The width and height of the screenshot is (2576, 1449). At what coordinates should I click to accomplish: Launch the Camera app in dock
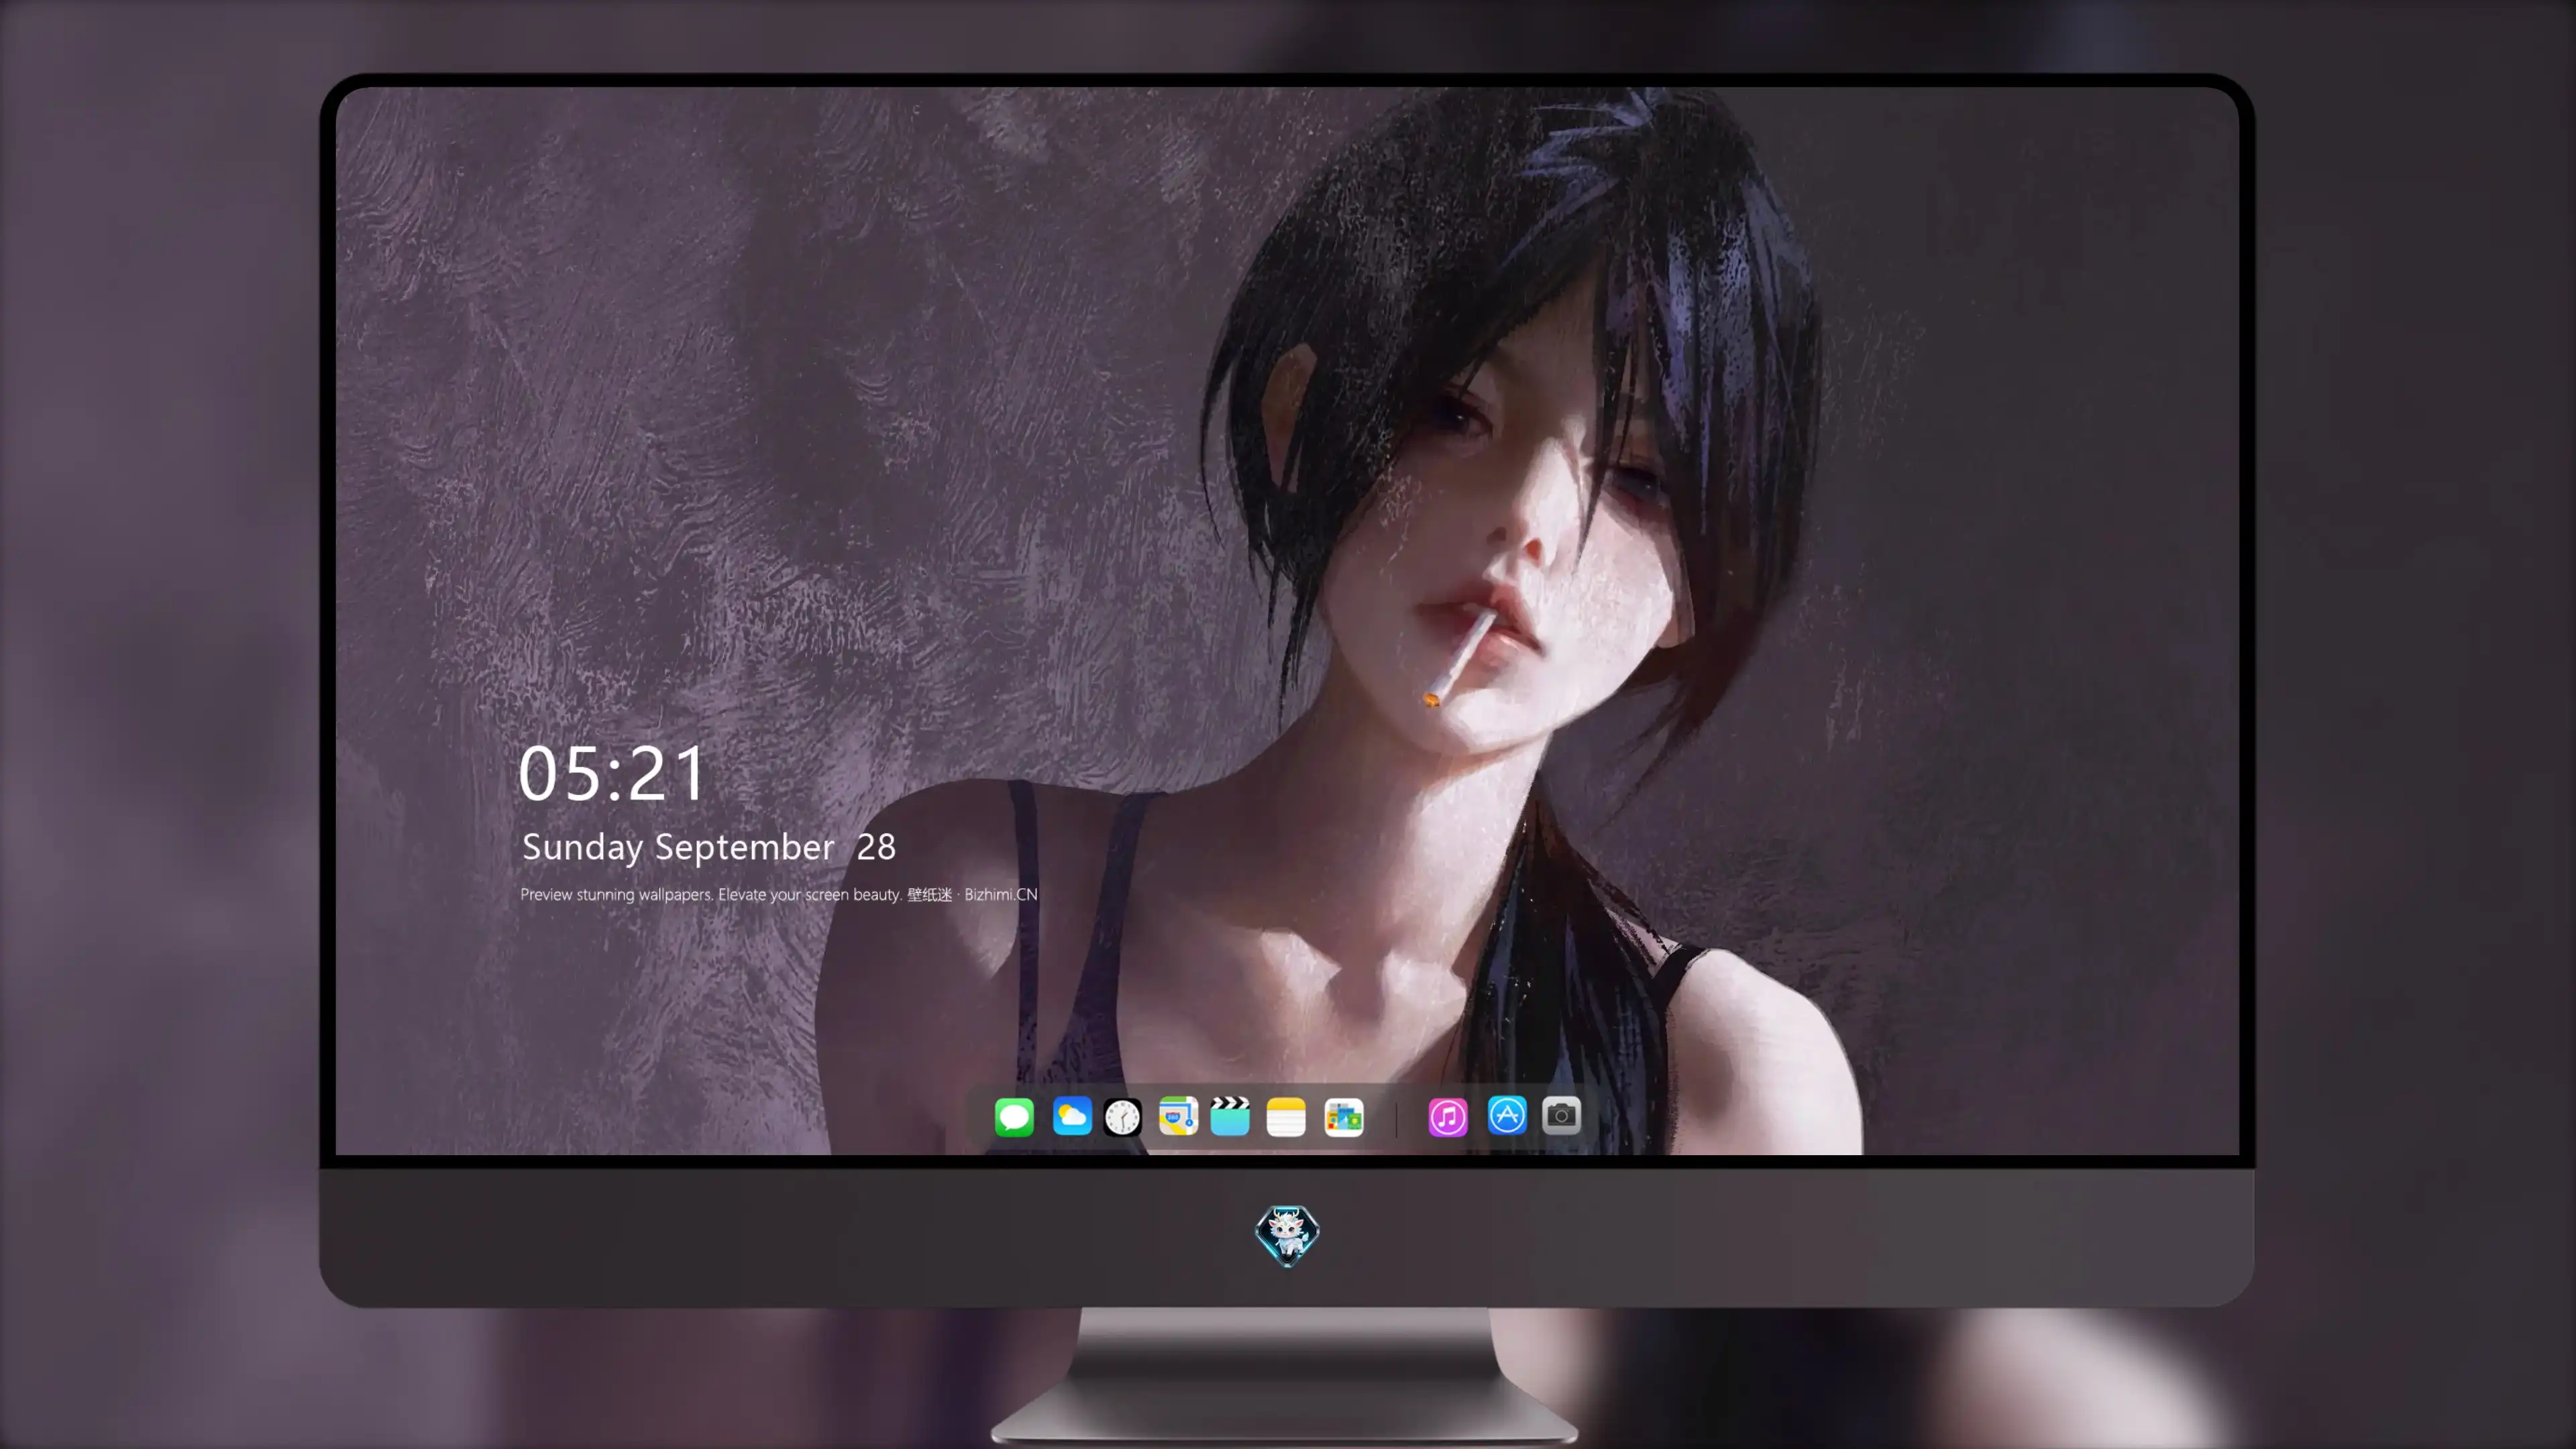point(1561,1115)
